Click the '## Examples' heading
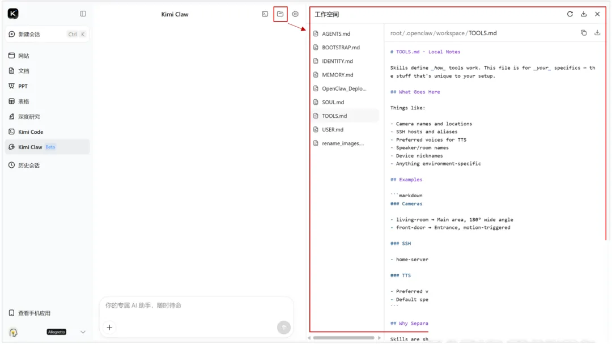The image size is (612, 344). (x=406, y=180)
